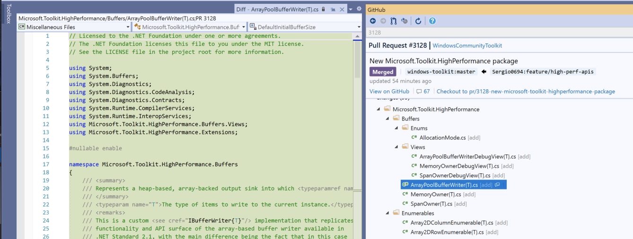633x239 pixels.
Task: Open ArrayPoolBufferWriterDebugView{T}.cs file
Action: (468, 156)
